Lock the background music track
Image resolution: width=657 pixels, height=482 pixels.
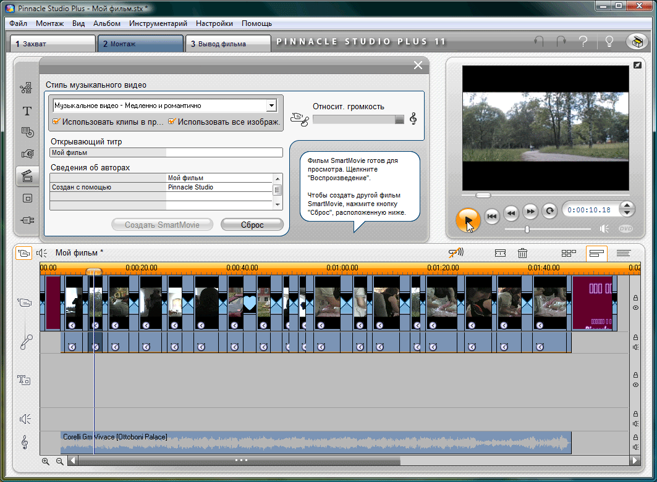(635, 437)
